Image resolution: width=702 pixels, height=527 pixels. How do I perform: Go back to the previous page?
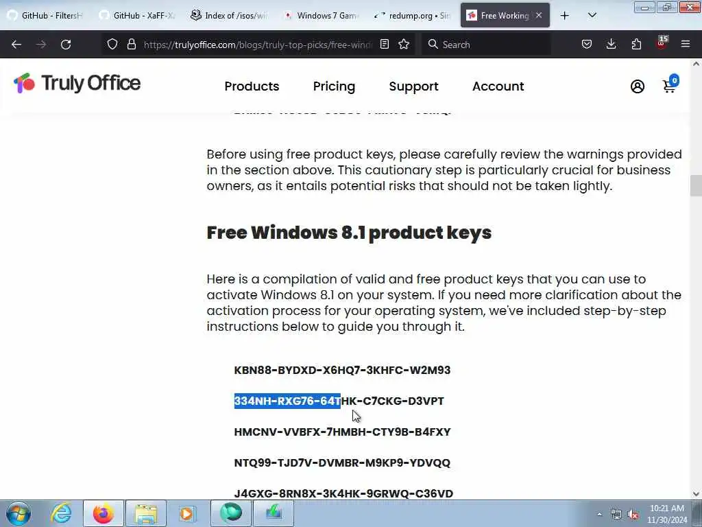[x=16, y=45]
